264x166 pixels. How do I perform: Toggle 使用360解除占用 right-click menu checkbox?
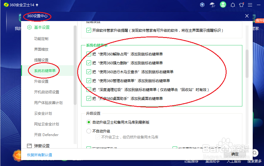(x=89, y=54)
